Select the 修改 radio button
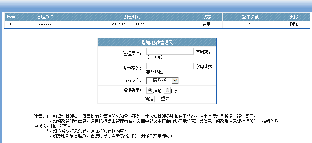The width and height of the screenshot is (312, 143). point(167,90)
